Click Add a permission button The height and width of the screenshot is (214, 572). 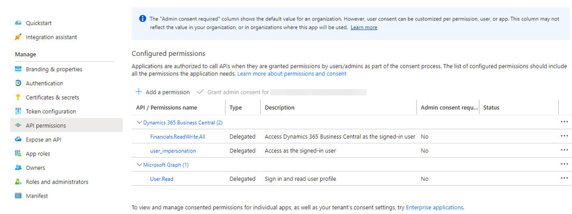[163, 92]
